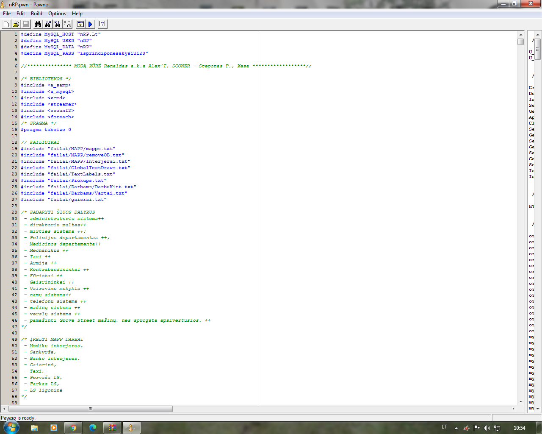Open the File menu
Image resolution: width=542 pixels, height=434 pixels.
click(7, 14)
